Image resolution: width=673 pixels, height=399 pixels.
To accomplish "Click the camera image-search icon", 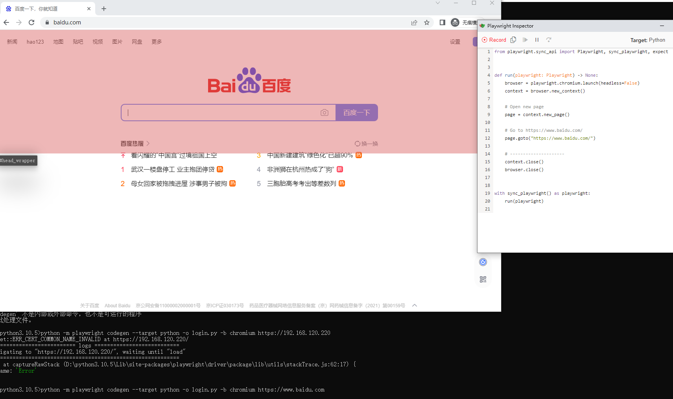I will click(x=325, y=113).
